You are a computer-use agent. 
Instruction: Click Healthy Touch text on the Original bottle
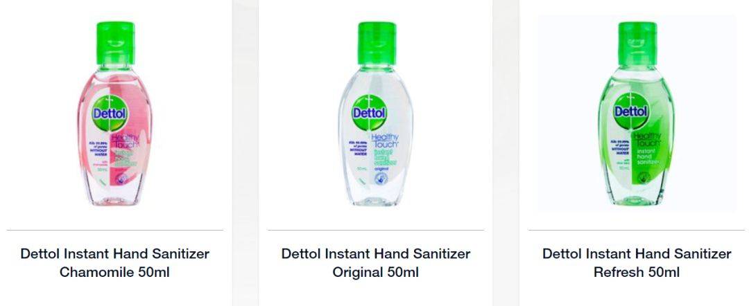(384, 141)
